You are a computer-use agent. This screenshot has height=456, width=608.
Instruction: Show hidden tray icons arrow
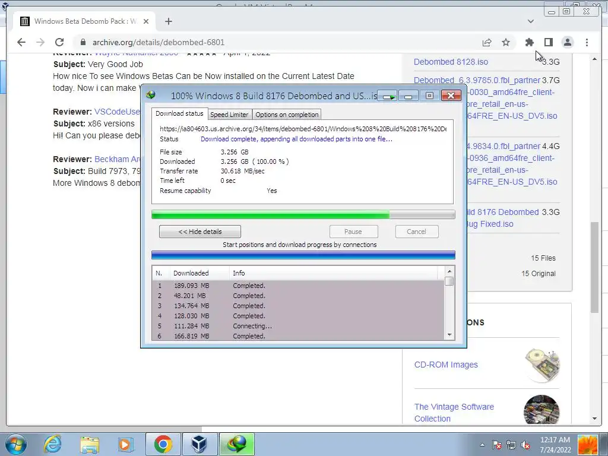tap(482, 445)
